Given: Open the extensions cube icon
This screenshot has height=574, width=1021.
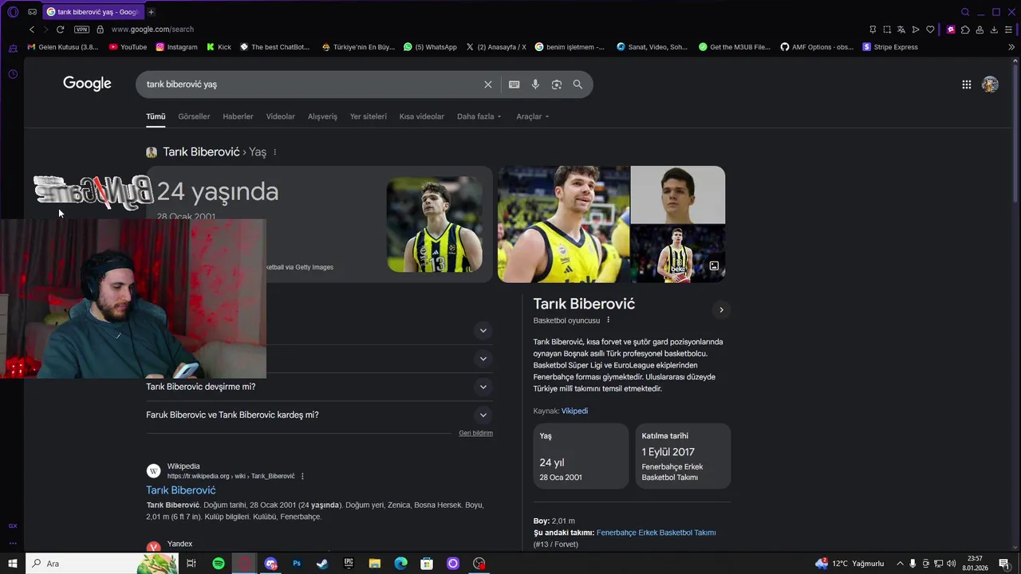Looking at the screenshot, I should [x=965, y=29].
